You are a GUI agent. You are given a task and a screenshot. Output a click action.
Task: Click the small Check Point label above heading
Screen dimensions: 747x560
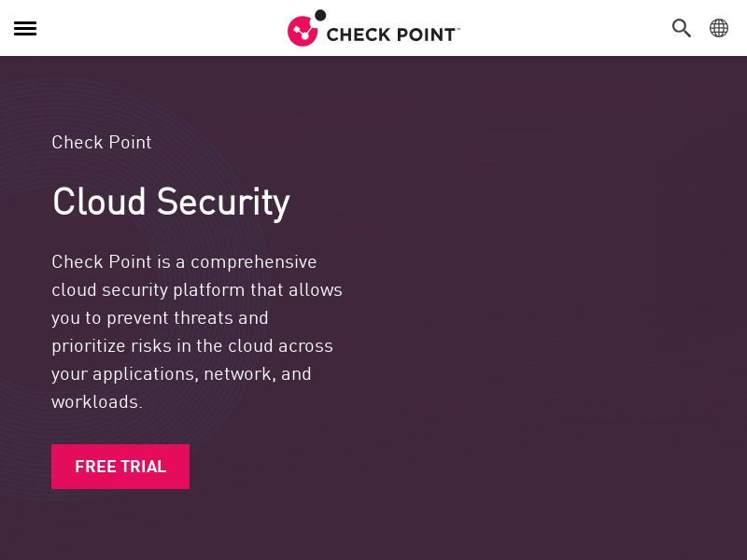coord(101,143)
